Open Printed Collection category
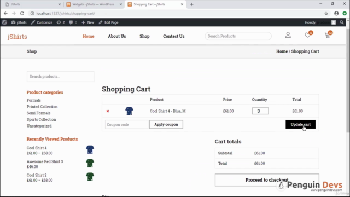 (x=42, y=107)
